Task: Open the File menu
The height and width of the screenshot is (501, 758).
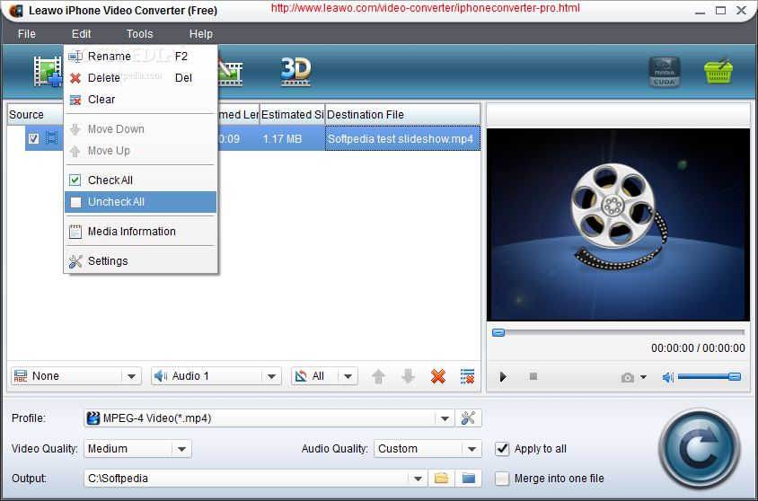Action: click(27, 34)
